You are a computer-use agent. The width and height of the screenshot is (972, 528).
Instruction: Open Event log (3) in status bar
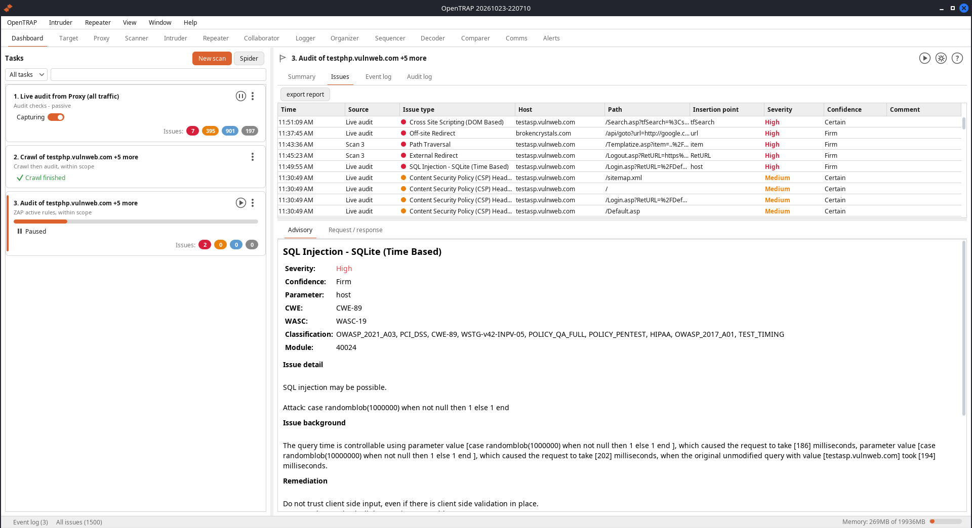pos(30,522)
